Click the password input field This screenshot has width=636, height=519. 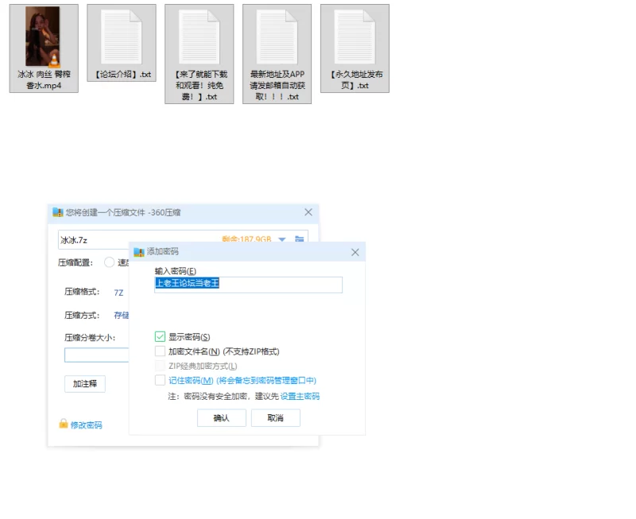248,285
